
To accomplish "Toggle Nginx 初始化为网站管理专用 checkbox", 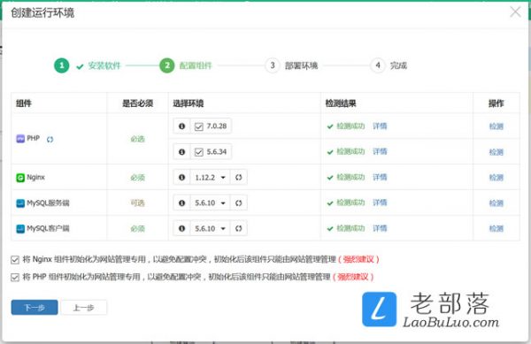I will coord(15,260).
